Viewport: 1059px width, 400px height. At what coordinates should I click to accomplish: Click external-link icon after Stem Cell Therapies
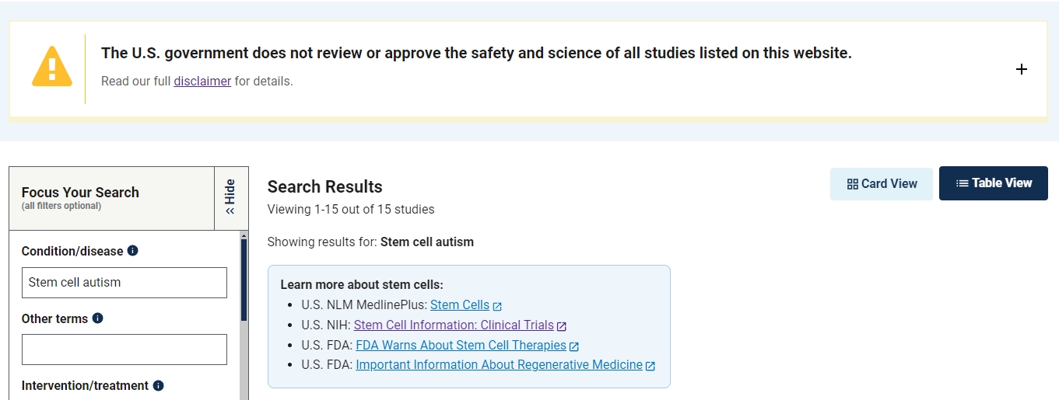(574, 346)
